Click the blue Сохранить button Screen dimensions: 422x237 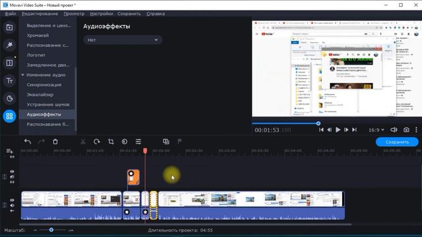coord(397,142)
